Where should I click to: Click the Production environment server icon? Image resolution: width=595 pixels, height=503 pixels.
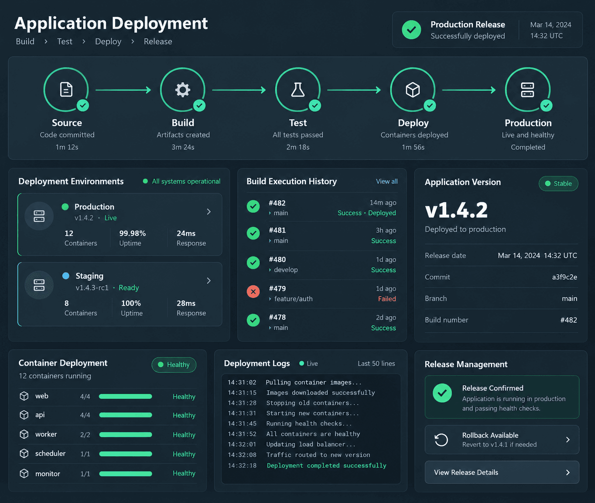(x=39, y=216)
